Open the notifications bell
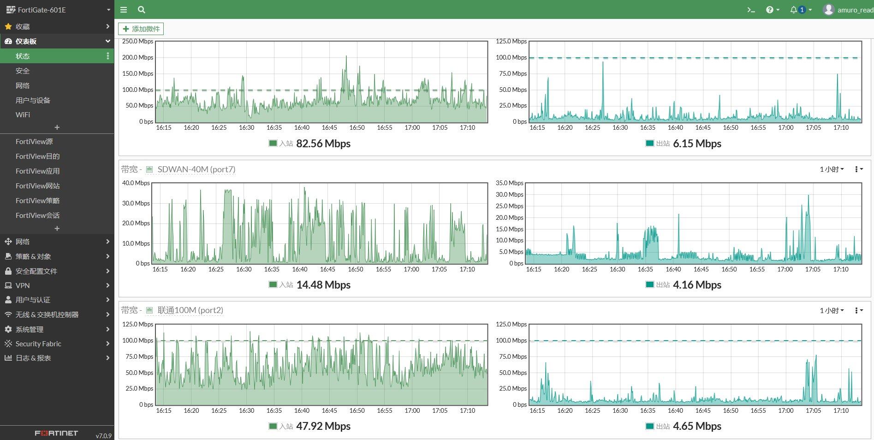 tap(801, 10)
